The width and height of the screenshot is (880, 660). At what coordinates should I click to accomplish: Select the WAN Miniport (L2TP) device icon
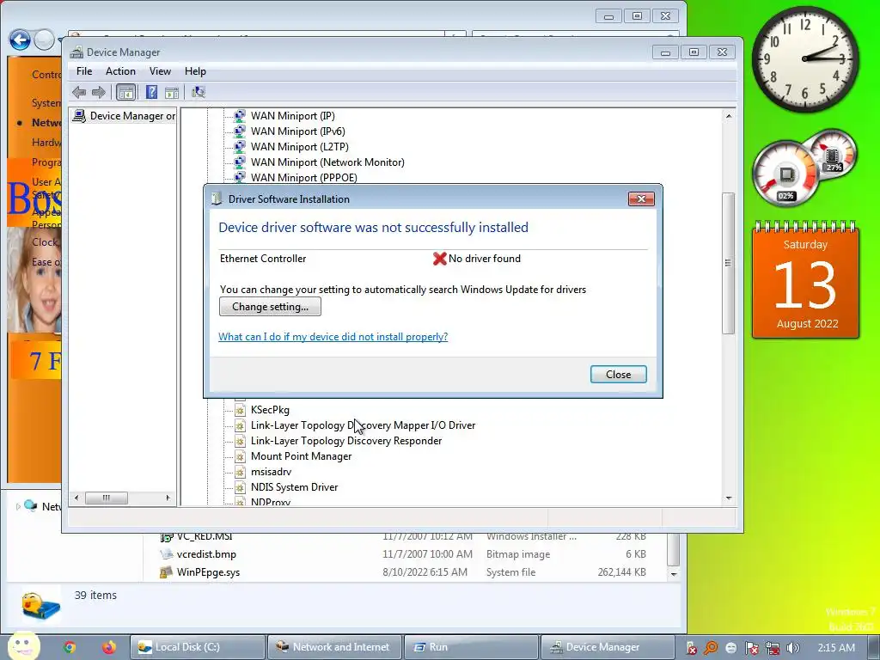240,146
